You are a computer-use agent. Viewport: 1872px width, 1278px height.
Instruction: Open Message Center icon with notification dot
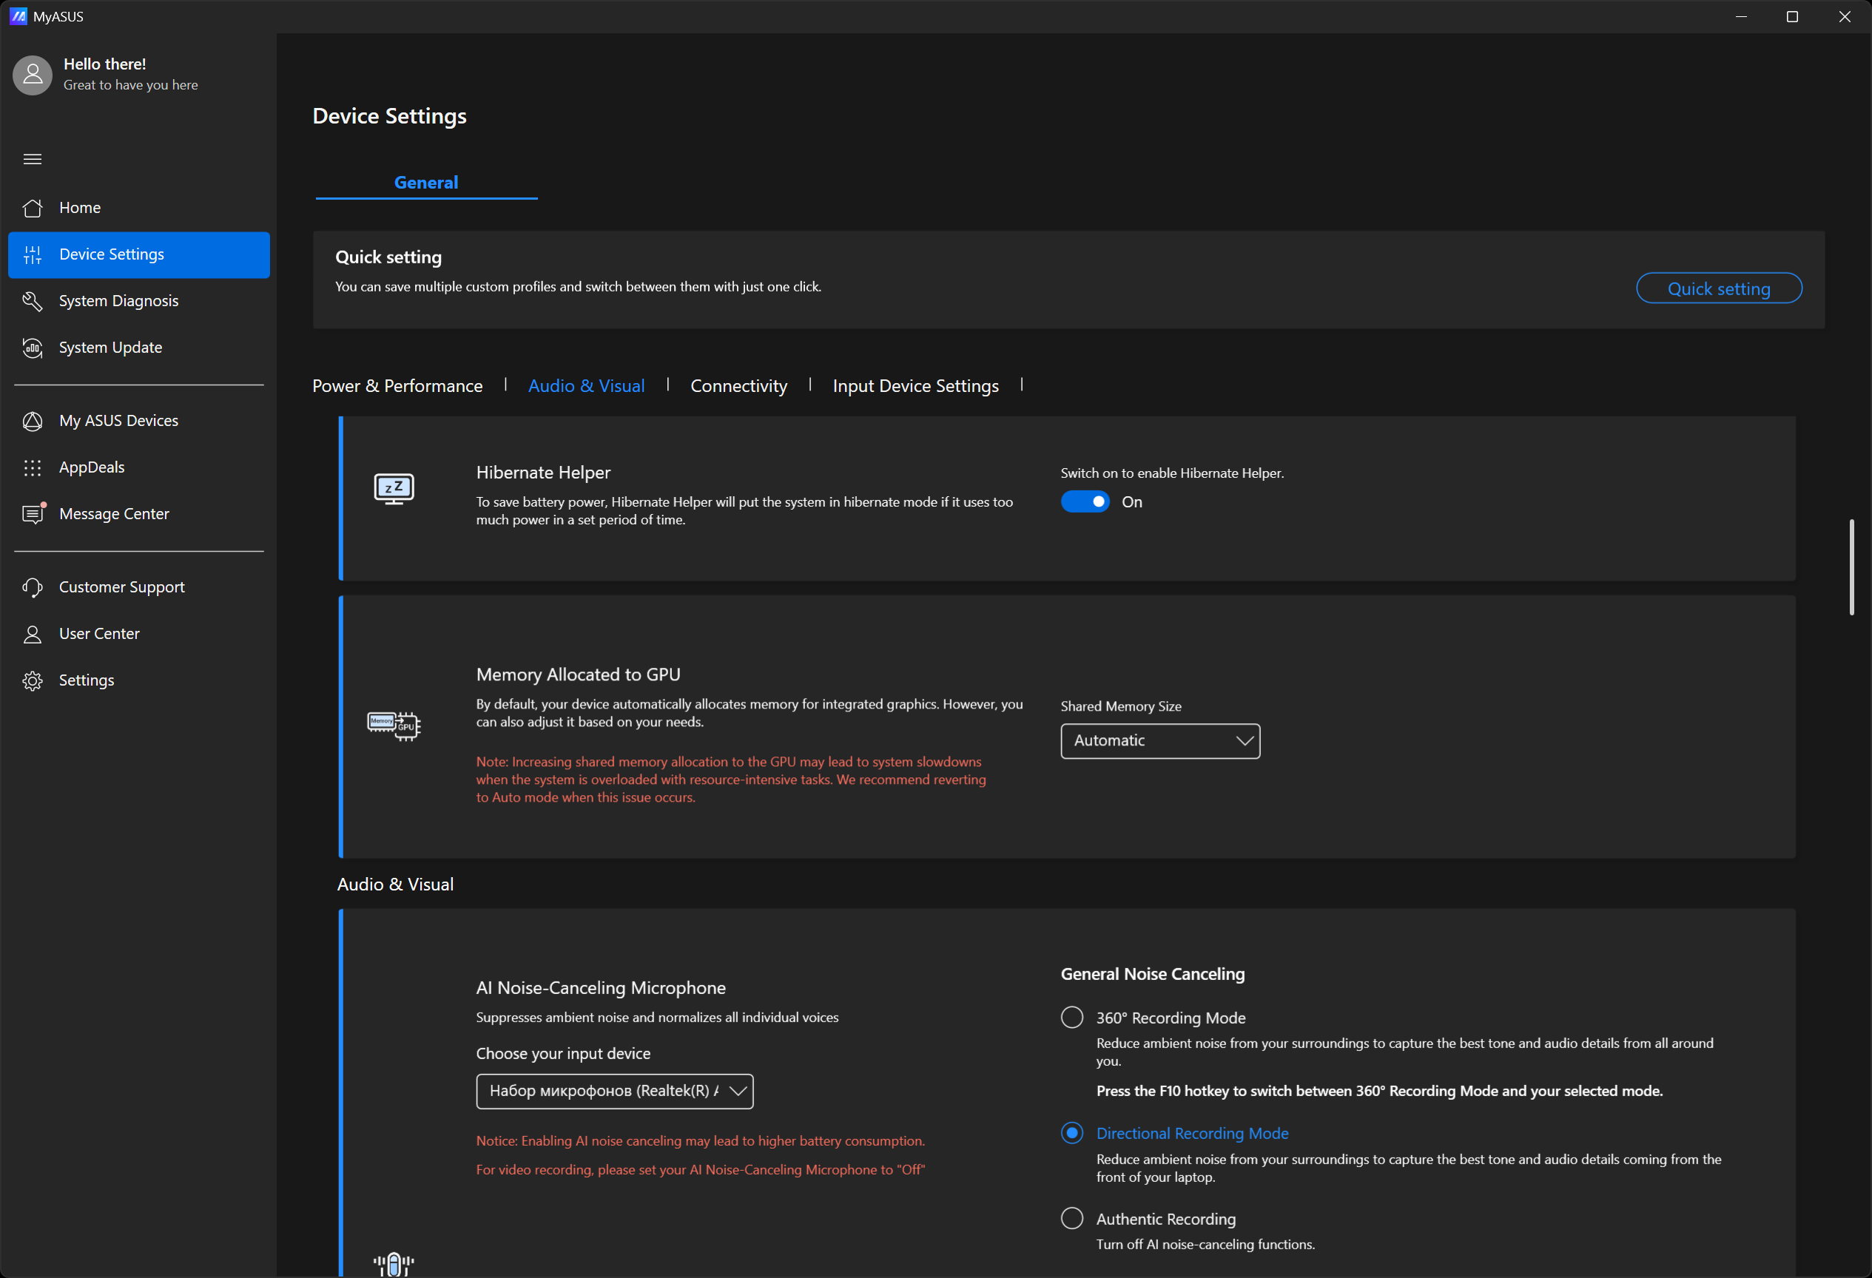[x=33, y=515]
